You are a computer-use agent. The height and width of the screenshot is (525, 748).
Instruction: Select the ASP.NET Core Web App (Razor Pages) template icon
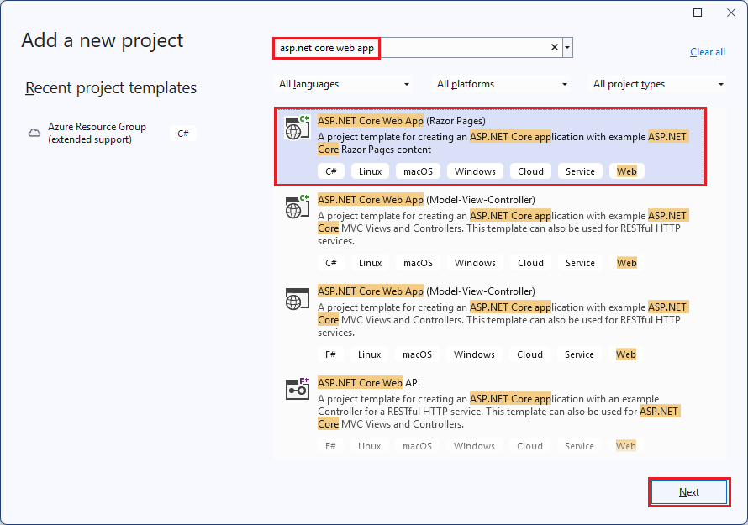[297, 128]
